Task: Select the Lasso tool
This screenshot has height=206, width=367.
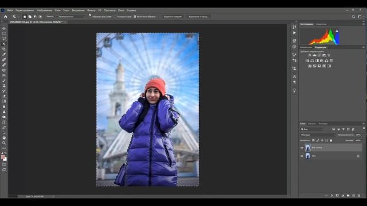Action: tap(4, 38)
